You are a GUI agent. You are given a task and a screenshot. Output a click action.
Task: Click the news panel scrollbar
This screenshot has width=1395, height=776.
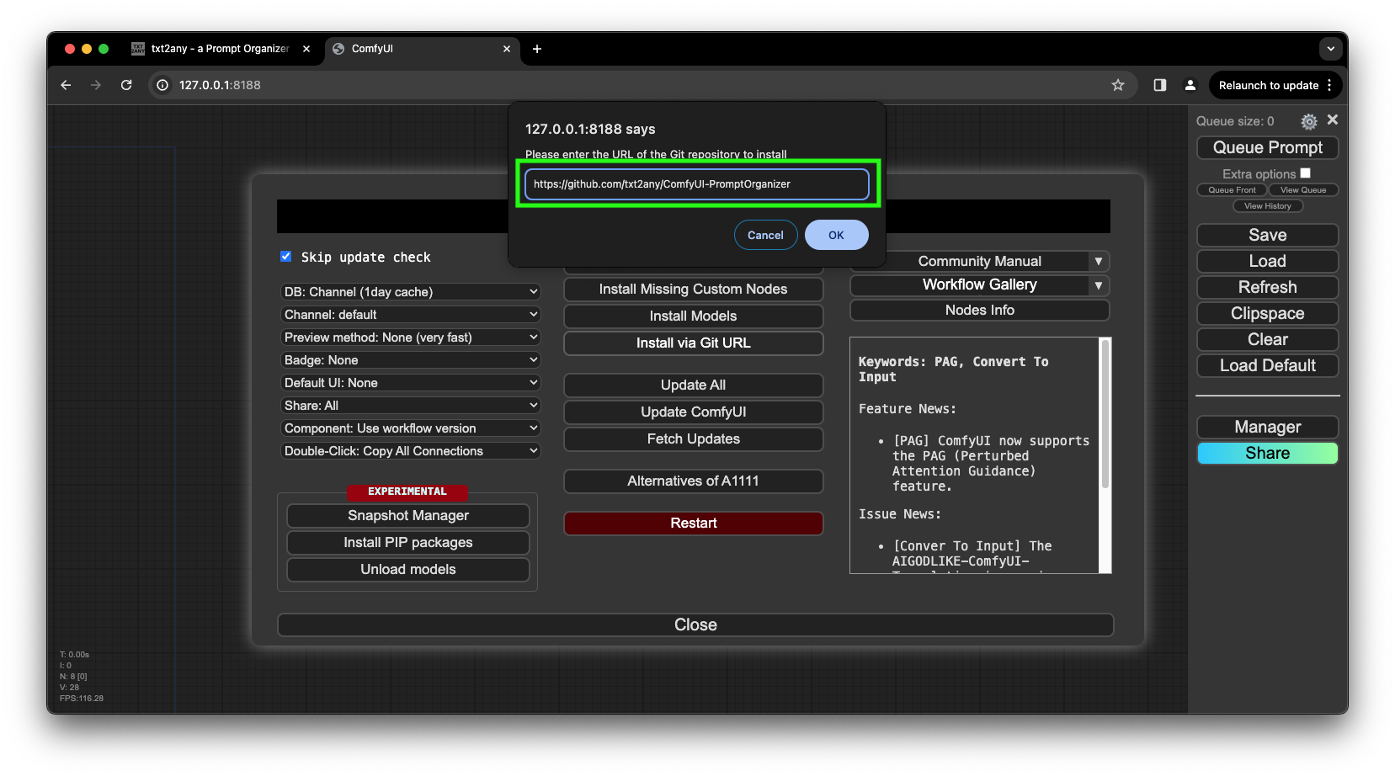[1105, 412]
